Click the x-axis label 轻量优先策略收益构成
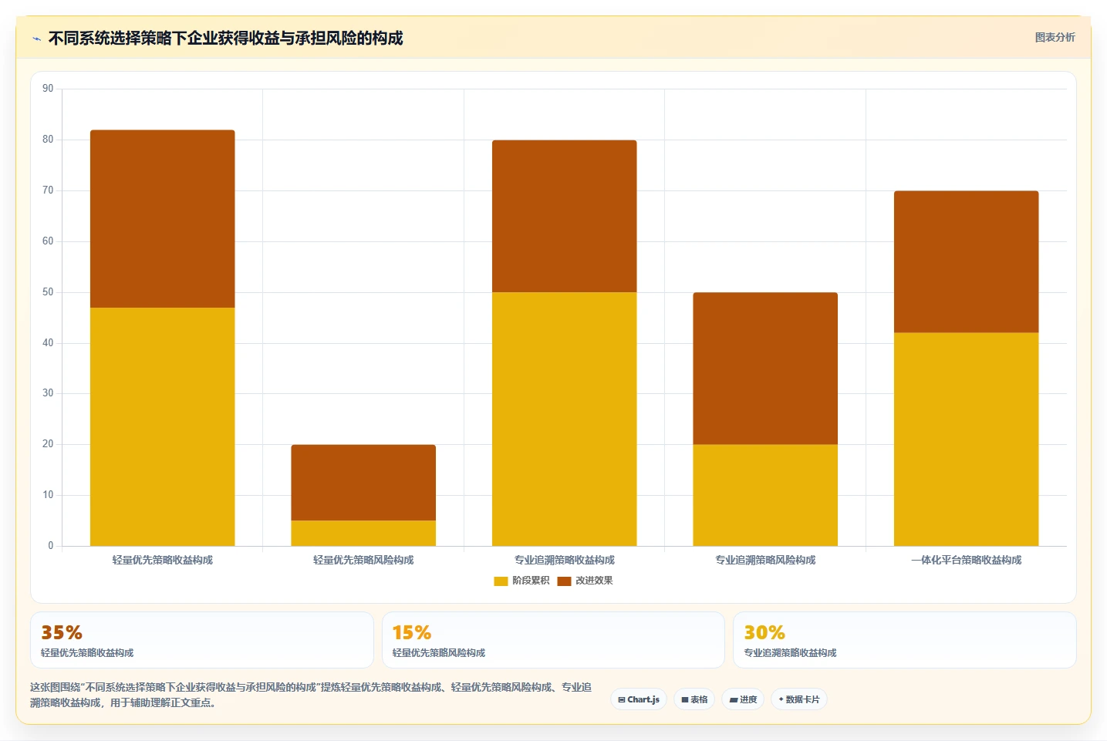Screen dimensions: 1107x741 coord(163,560)
